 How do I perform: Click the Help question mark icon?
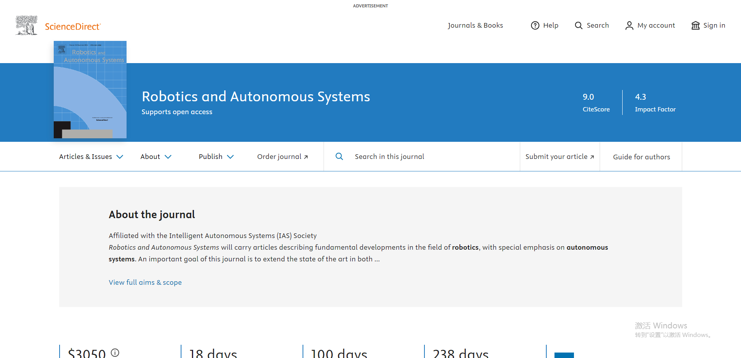[535, 25]
